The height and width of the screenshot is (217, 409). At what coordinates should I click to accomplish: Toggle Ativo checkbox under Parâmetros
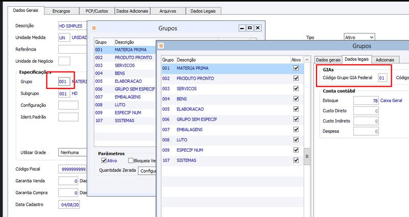tap(104, 160)
